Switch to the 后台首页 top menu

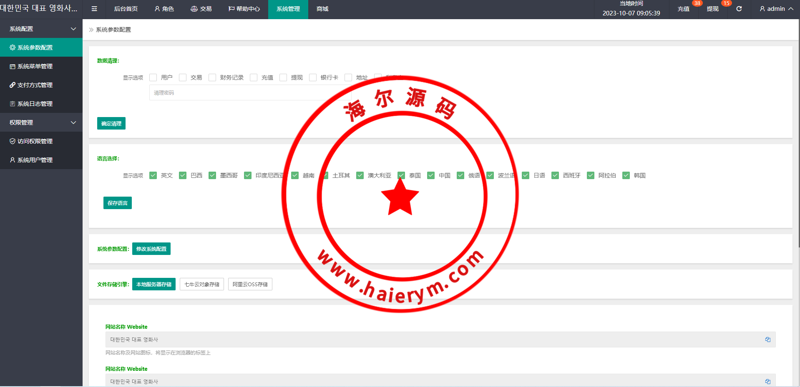pyautogui.click(x=126, y=9)
